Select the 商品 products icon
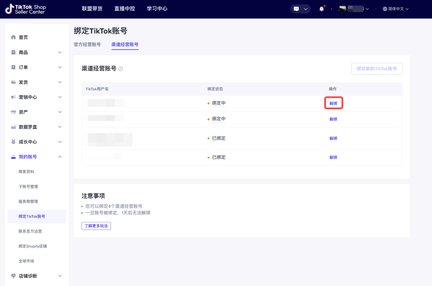 coord(13,52)
